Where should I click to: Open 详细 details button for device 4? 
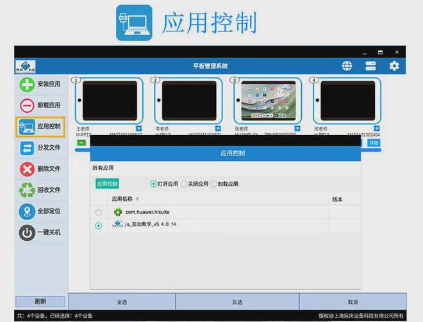[374, 143]
